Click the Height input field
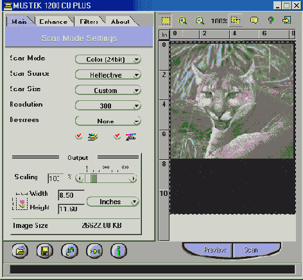 coord(71,209)
